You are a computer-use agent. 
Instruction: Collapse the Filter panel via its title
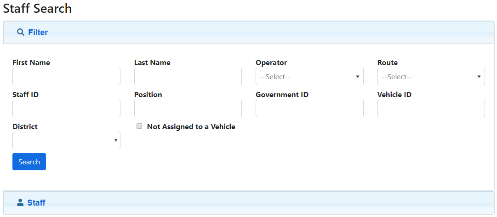[x=38, y=33]
